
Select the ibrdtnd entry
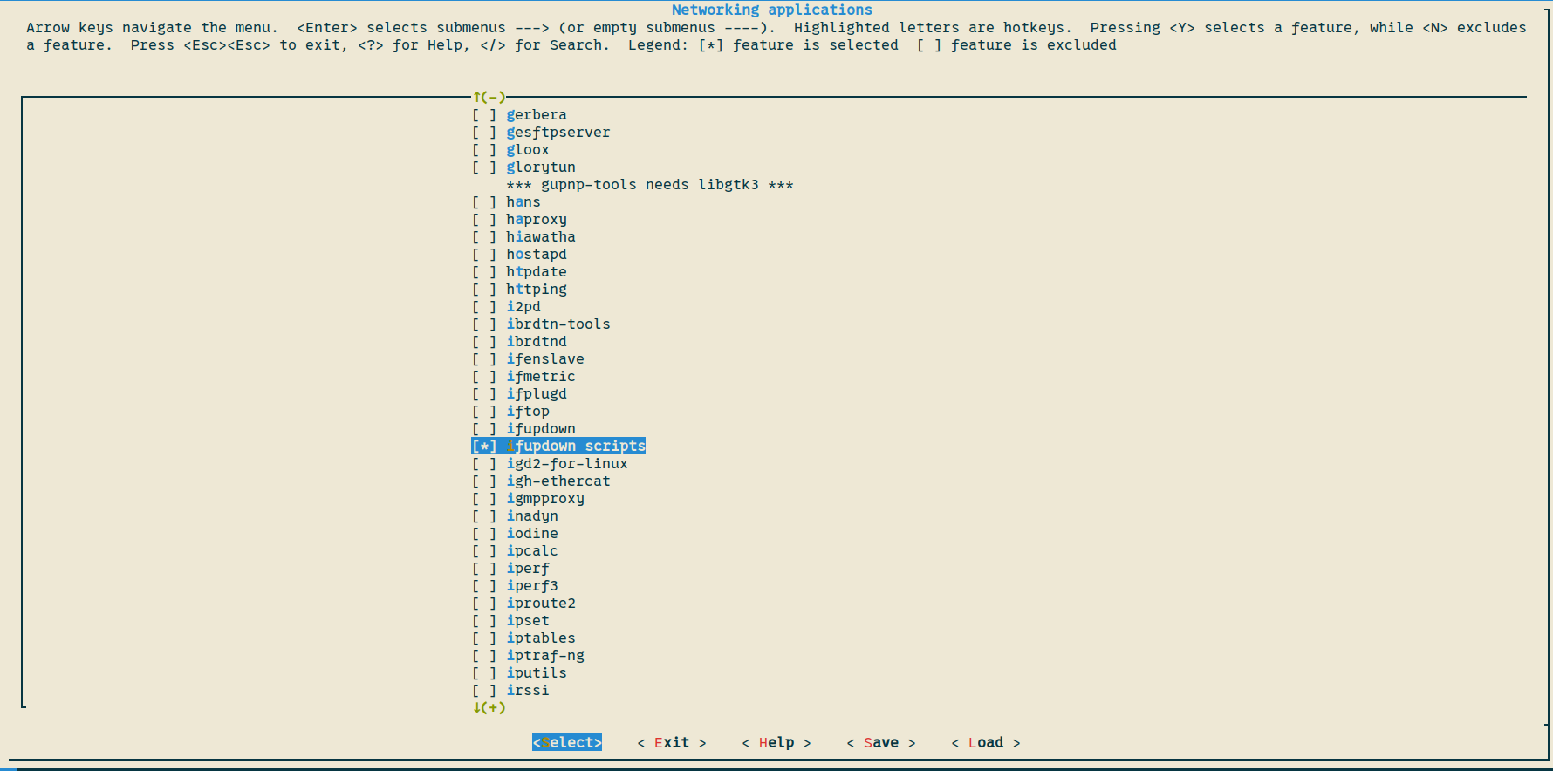537,342
